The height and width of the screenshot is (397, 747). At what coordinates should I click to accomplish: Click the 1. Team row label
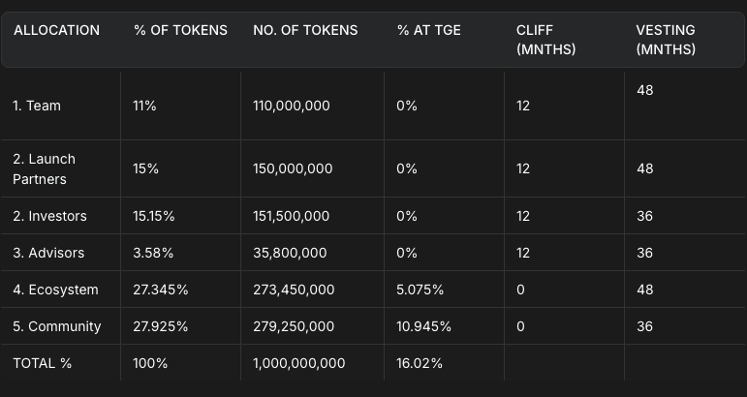(37, 106)
